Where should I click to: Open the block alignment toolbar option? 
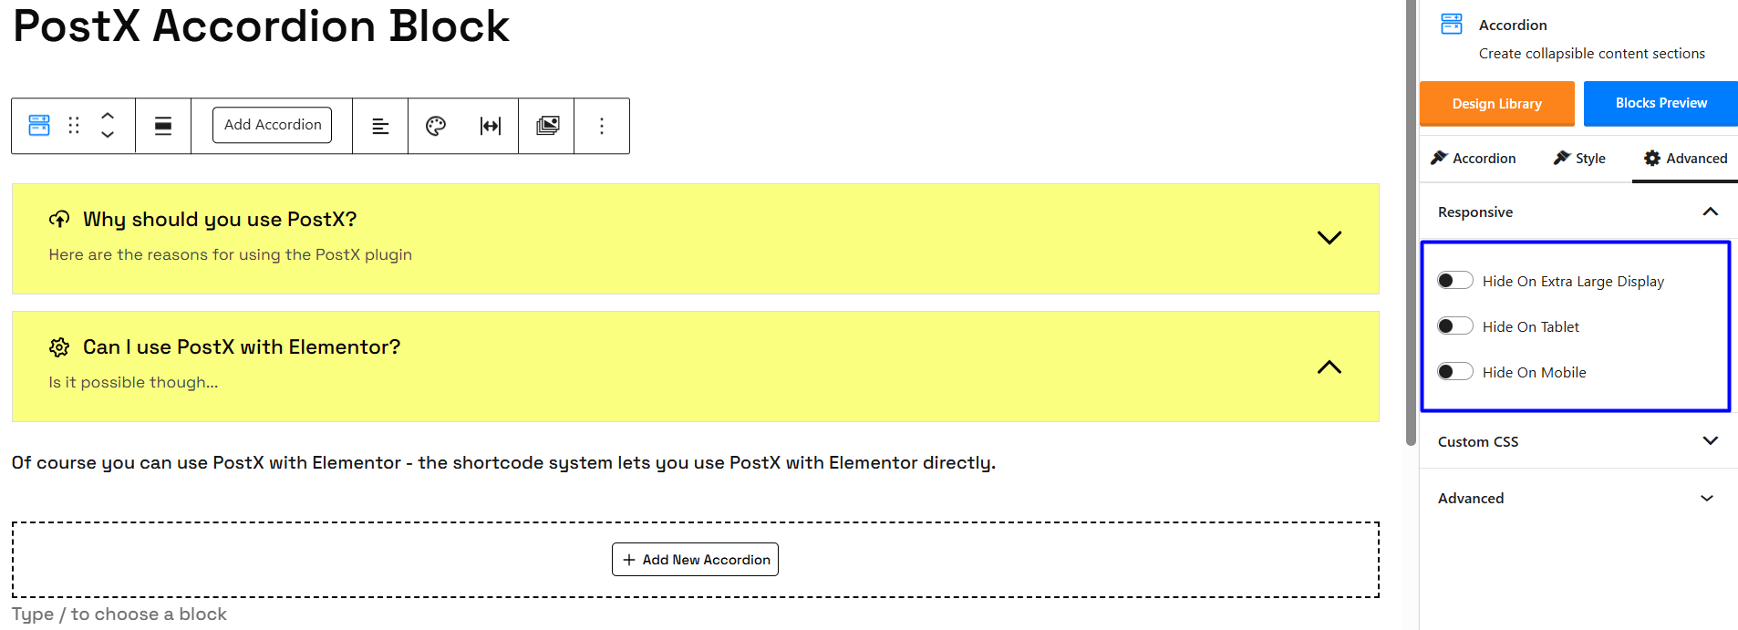click(x=163, y=126)
